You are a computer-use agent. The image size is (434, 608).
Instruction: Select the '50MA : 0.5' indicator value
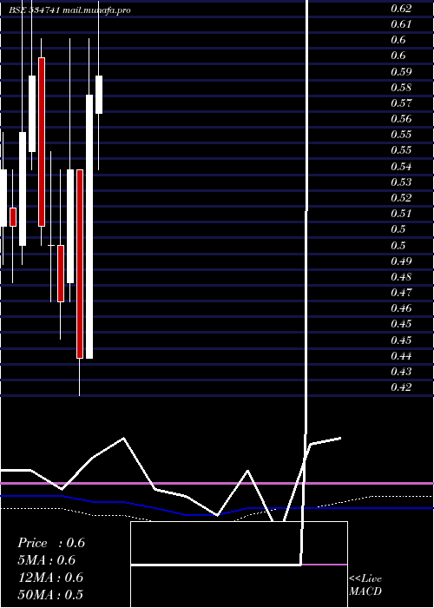tap(50, 594)
